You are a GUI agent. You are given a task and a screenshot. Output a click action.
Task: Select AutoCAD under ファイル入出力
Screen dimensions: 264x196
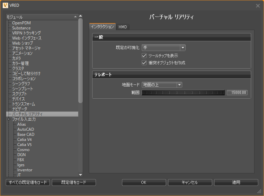click(26, 129)
